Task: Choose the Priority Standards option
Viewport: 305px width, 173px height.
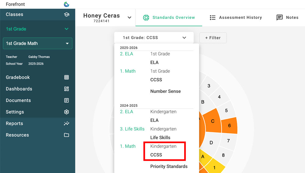Action: click(x=169, y=166)
